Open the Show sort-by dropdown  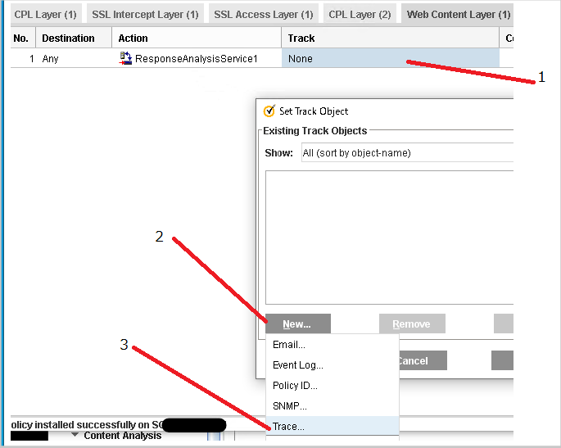407,153
